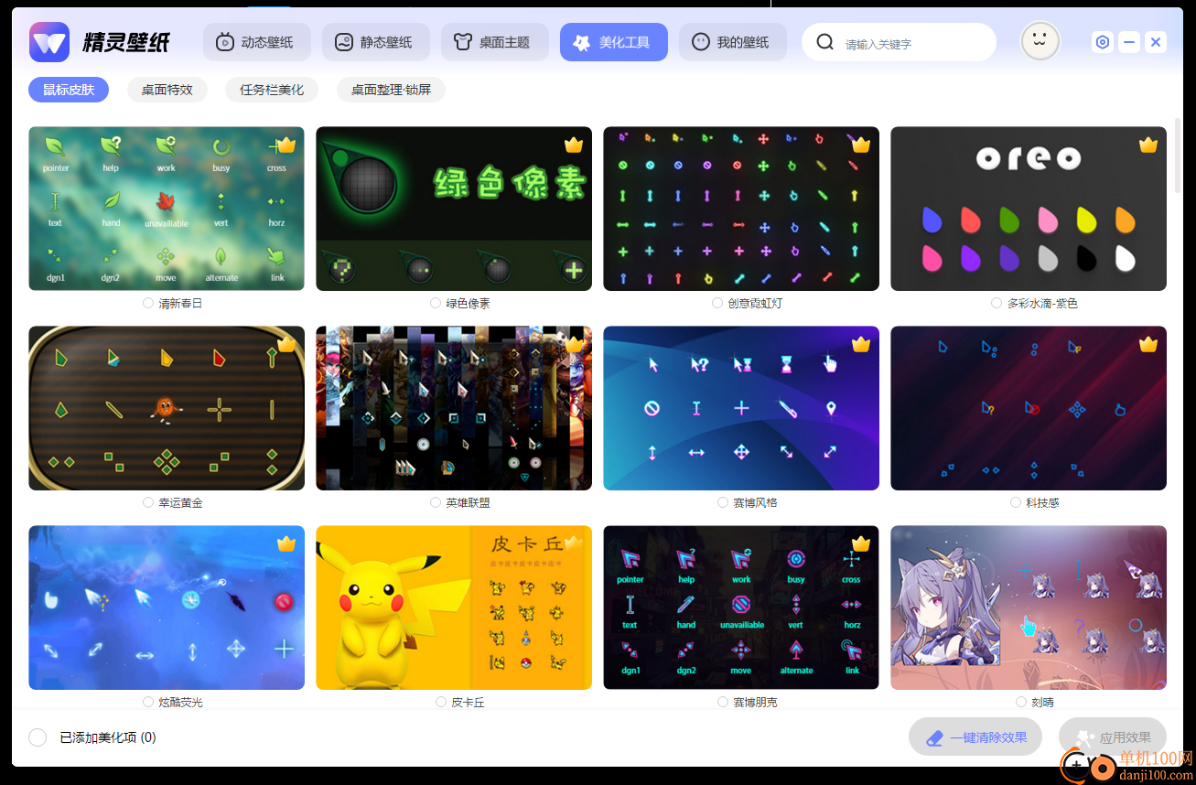Toggle the 已添加美化项 select-all circle

click(38, 737)
